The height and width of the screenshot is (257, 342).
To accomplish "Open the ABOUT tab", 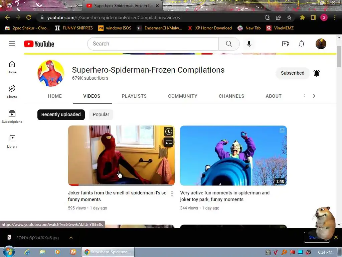I will (x=274, y=96).
